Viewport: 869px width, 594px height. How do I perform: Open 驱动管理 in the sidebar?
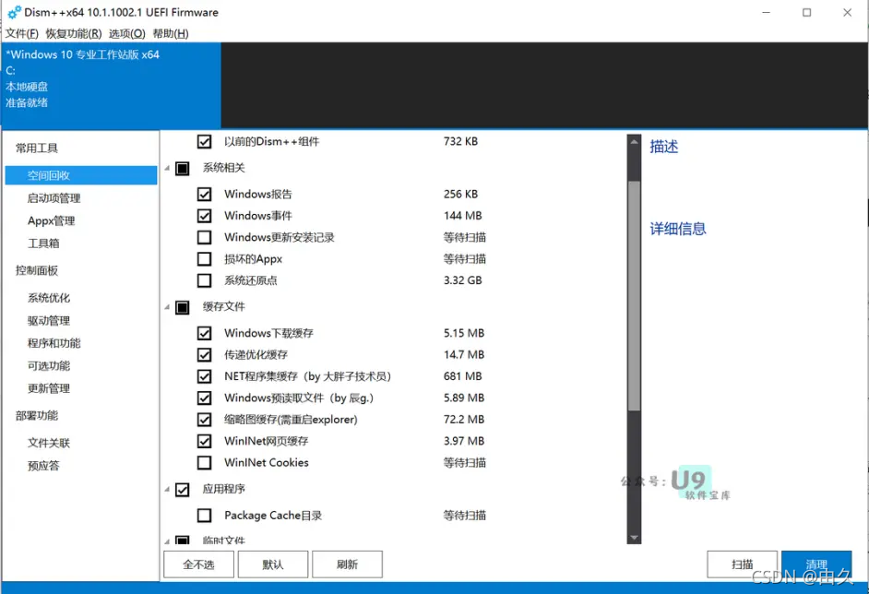point(49,321)
